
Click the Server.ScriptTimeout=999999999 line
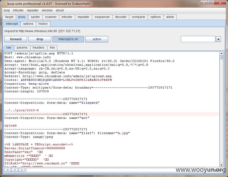[35, 148]
